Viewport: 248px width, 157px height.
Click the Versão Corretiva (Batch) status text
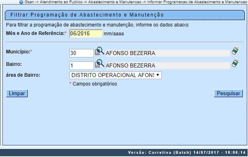pos(187,153)
